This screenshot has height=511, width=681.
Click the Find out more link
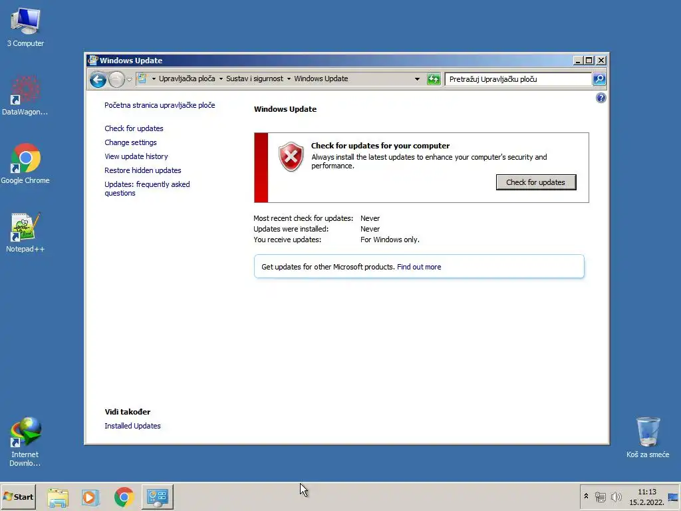(x=419, y=267)
